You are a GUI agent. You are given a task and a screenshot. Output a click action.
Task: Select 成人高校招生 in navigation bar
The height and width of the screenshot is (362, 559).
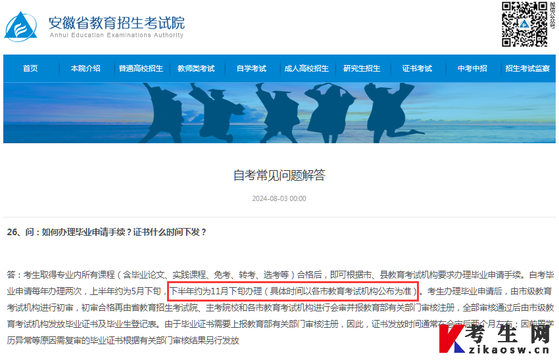[x=306, y=68]
